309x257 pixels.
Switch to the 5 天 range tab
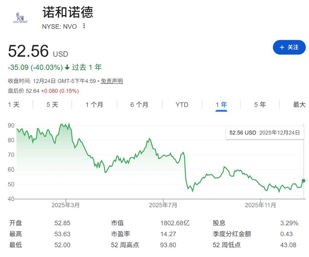[x=52, y=105]
